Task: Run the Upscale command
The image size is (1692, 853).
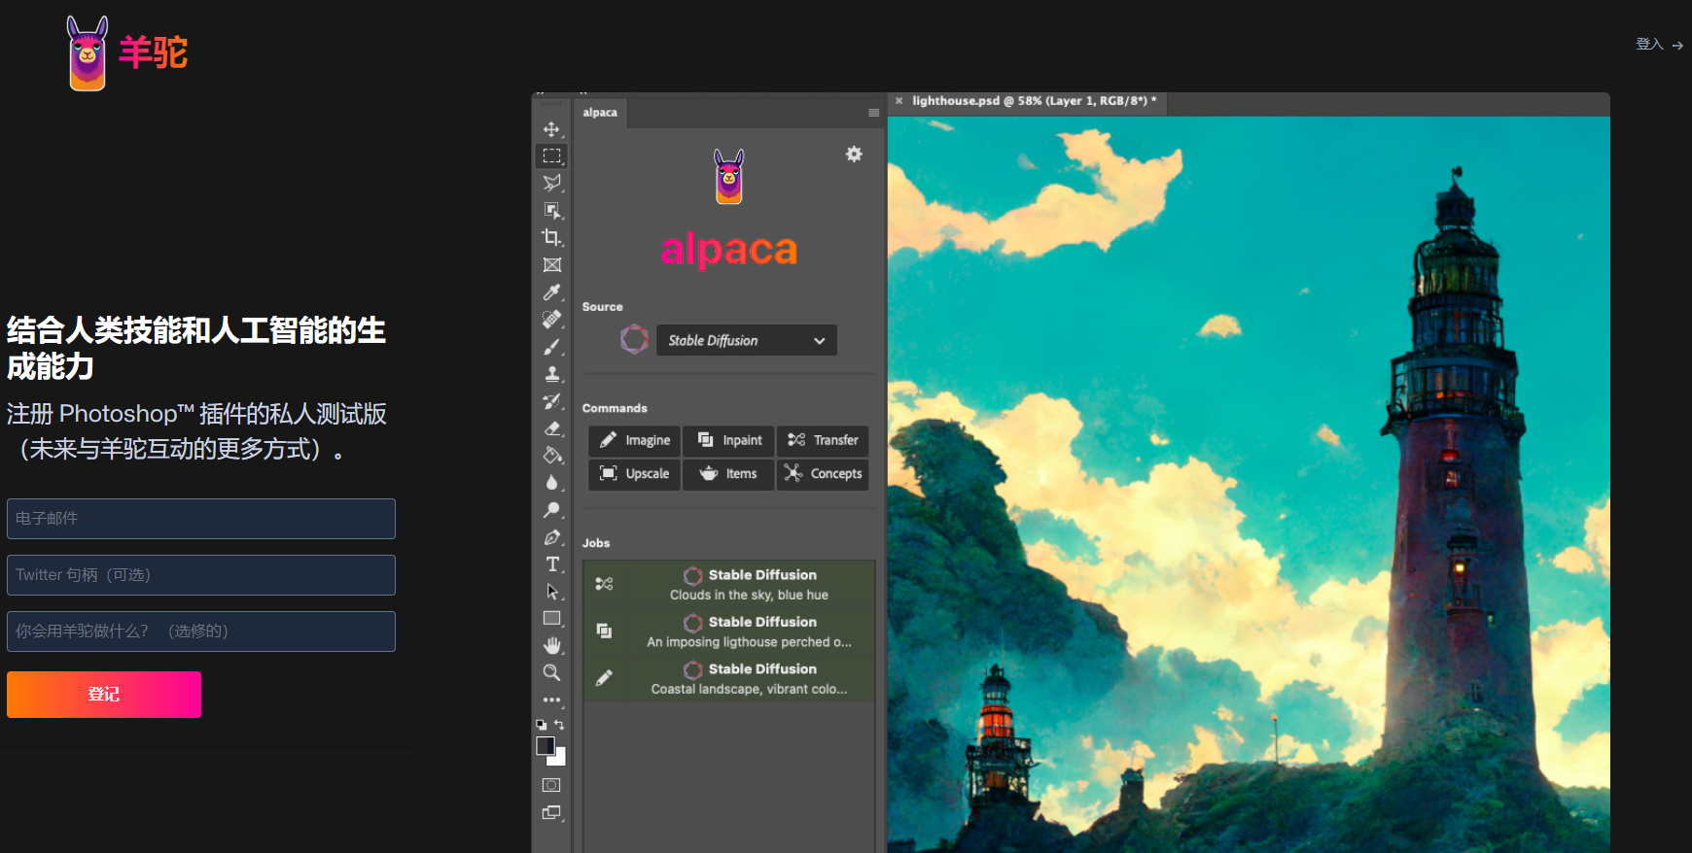Action: tap(634, 474)
